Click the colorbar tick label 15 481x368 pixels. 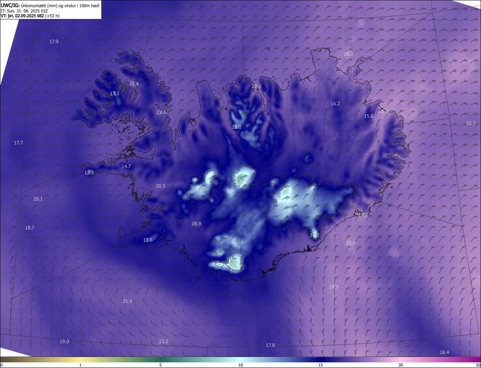pyautogui.click(x=321, y=365)
